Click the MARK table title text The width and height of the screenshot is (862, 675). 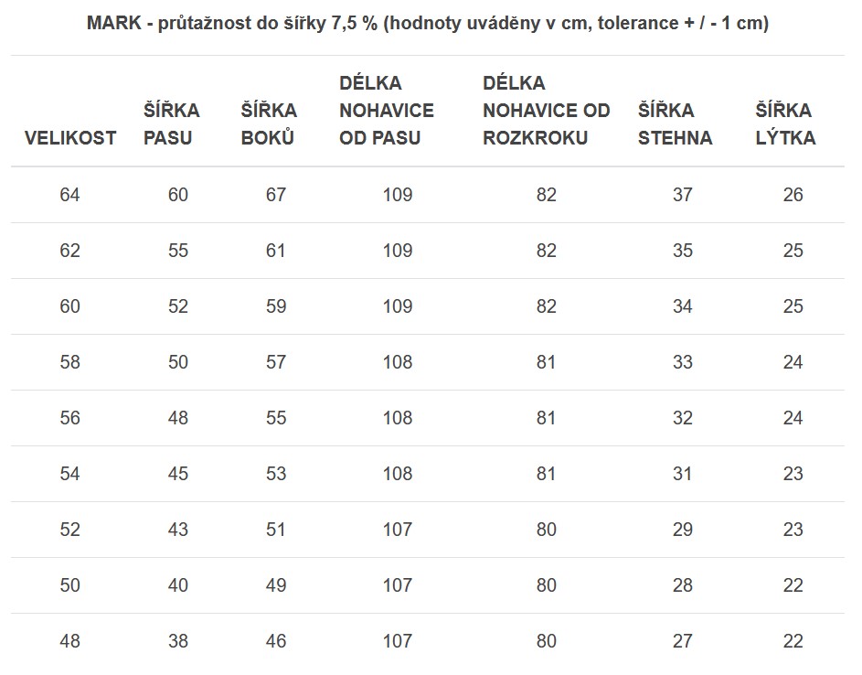pyautogui.click(x=428, y=23)
